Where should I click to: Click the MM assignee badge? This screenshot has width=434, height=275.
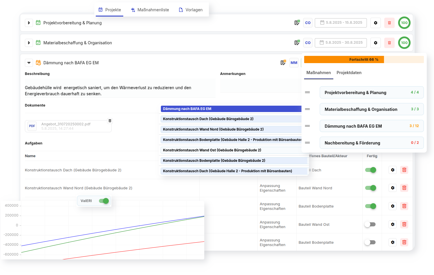[294, 63]
